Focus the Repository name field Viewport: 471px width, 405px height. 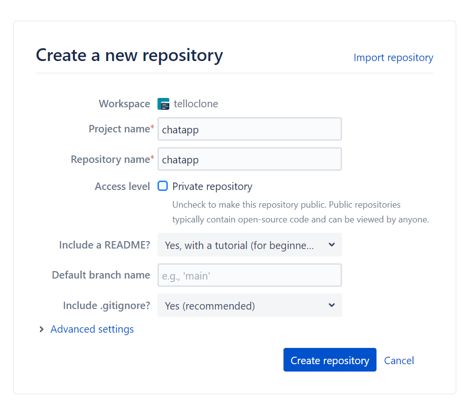pyautogui.click(x=250, y=159)
